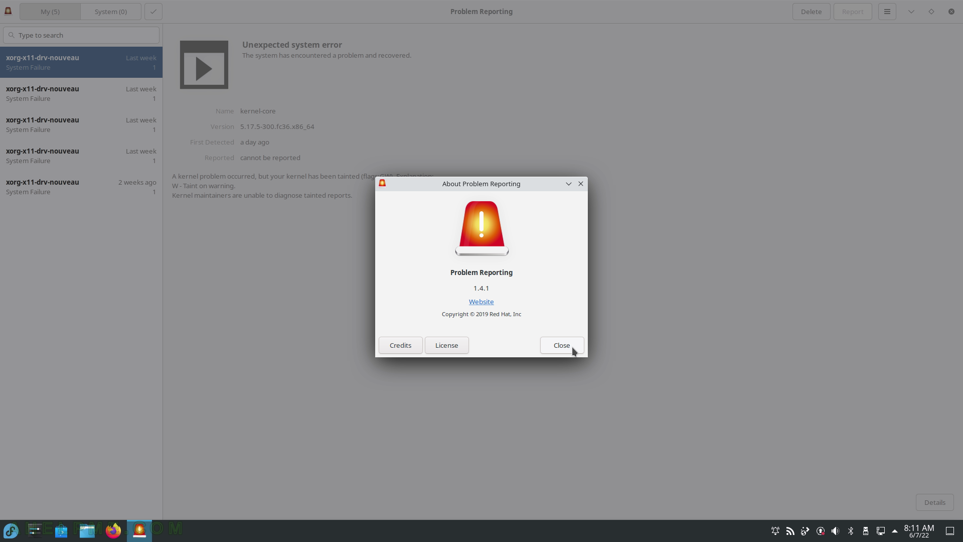
Task: Open the Dolphin file manager from the taskbar
Action: pyautogui.click(x=87, y=530)
